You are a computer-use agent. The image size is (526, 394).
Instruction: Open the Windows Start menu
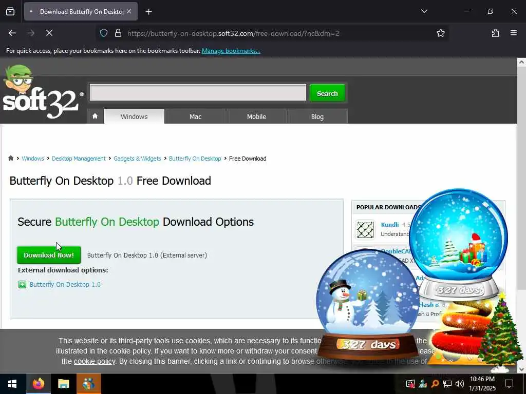click(12, 384)
